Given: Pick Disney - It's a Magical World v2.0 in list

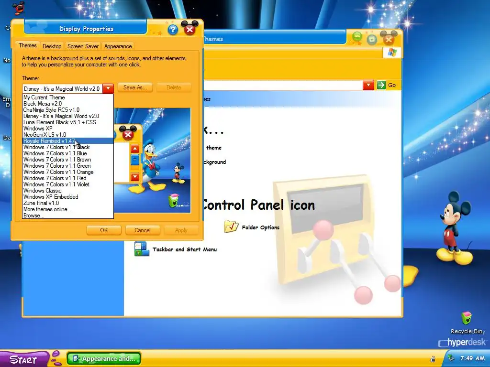Looking at the screenshot, I should (68, 116).
